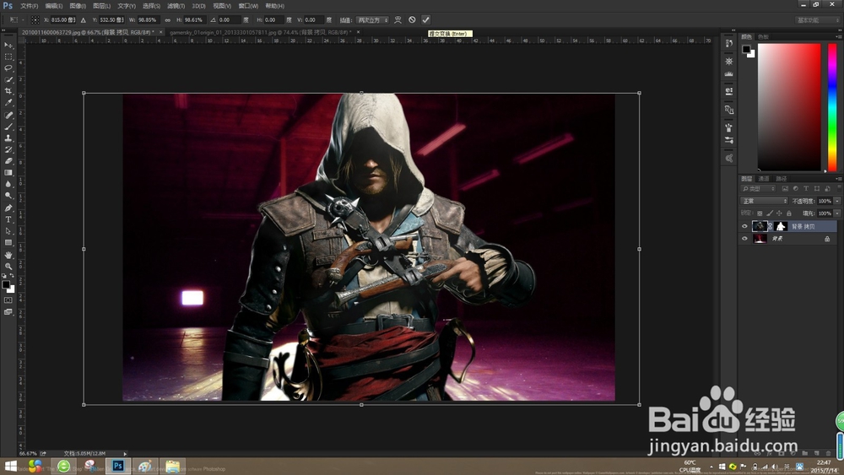Change screen mode at the bottom of the toolbox

pyautogui.click(x=8, y=311)
